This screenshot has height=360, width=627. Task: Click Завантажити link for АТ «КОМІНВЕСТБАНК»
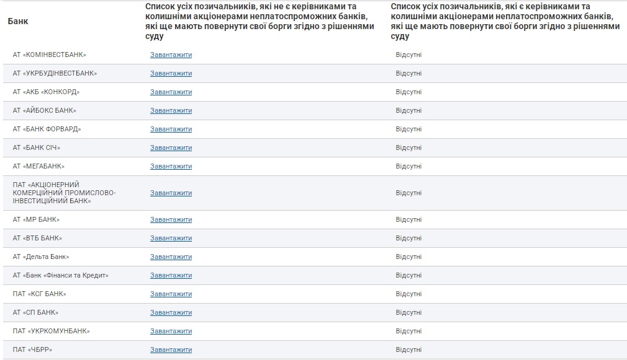tap(171, 55)
